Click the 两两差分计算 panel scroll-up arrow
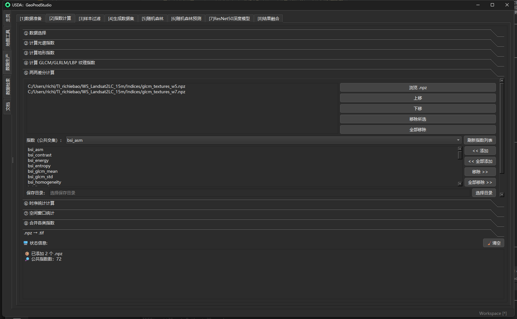 pyautogui.click(x=502, y=81)
